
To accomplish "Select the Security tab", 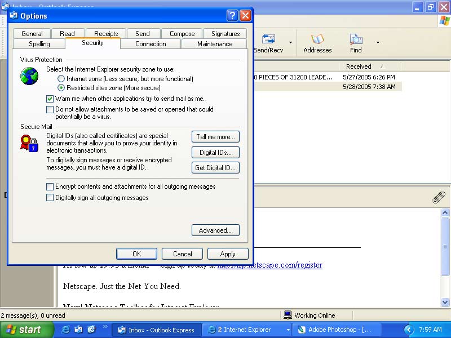I will [x=92, y=43].
